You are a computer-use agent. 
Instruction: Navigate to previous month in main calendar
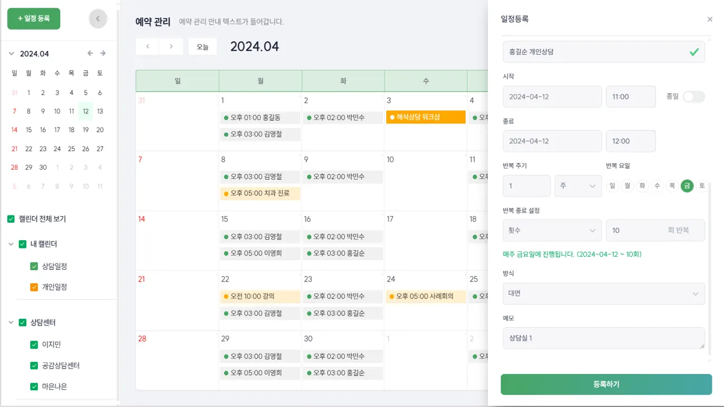pos(147,46)
